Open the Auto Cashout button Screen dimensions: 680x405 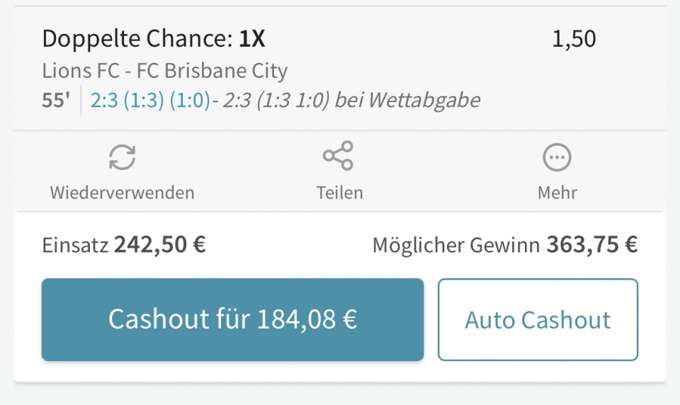538,319
